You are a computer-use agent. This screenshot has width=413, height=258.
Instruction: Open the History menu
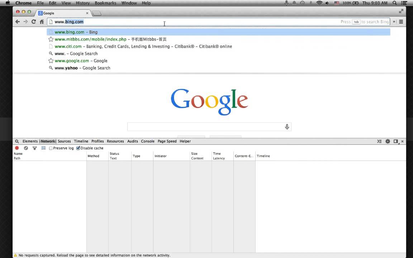tap(83, 3)
